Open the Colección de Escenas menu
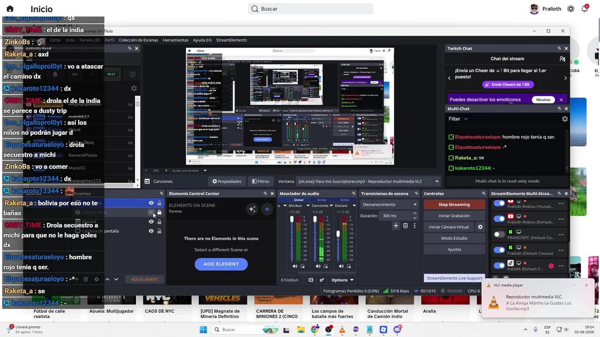The width and height of the screenshot is (600, 337). click(138, 40)
